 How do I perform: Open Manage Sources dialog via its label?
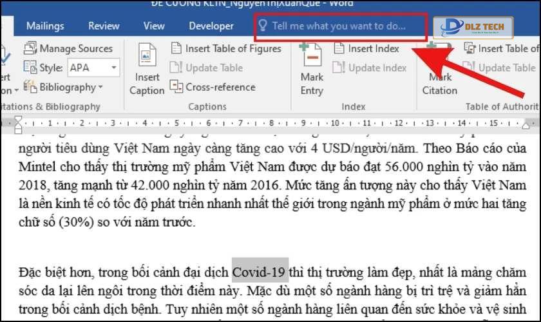[76, 49]
